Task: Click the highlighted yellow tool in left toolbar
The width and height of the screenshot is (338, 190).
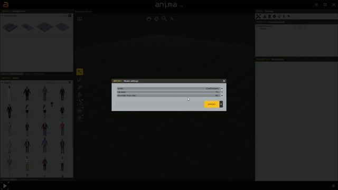Action: [80, 72]
